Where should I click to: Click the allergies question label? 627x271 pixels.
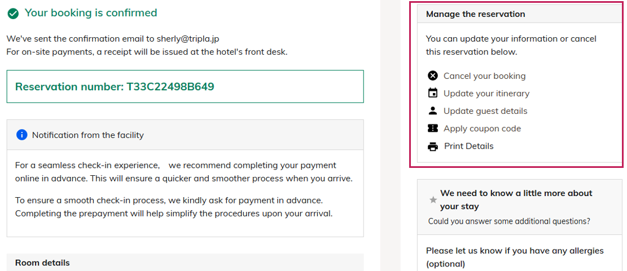tap(515, 257)
